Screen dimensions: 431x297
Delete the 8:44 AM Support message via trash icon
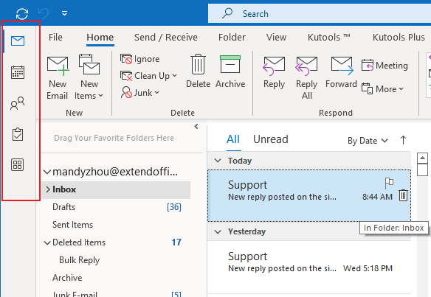[x=403, y=195]
